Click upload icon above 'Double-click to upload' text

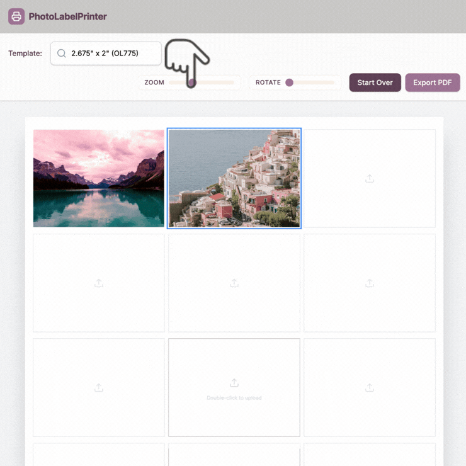point(234,383)
